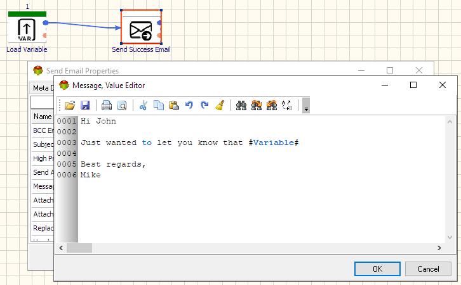Click the scroll left arrow of editor
The image size is (461, 285).
pos(61,248)
